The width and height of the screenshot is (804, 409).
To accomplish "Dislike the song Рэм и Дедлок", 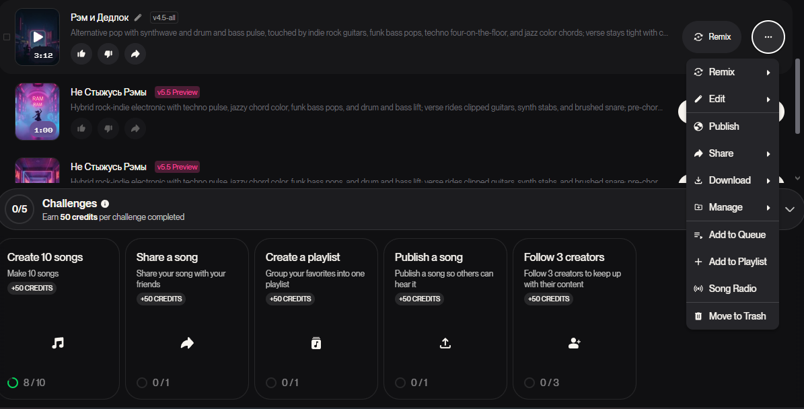I will click(108, 54).
